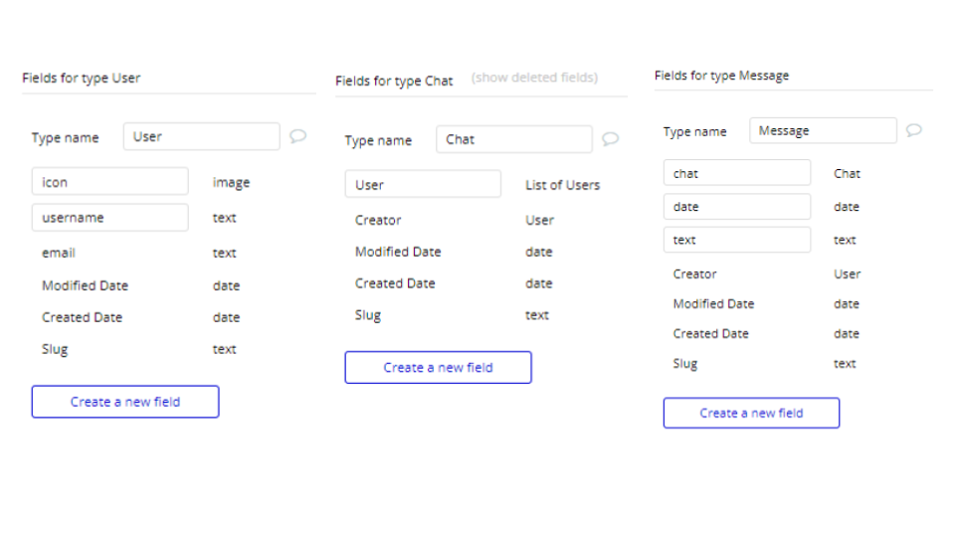Click List of Users field type

click(x=563, y=185)
